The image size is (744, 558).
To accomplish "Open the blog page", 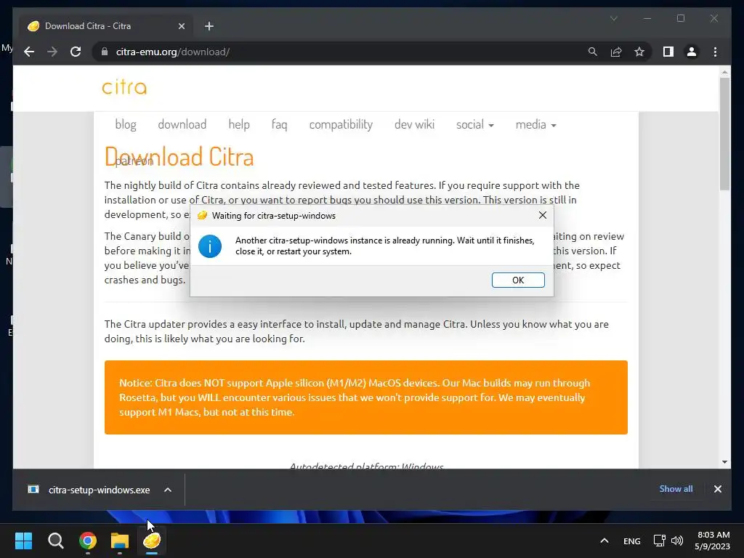I will (126, 124).
